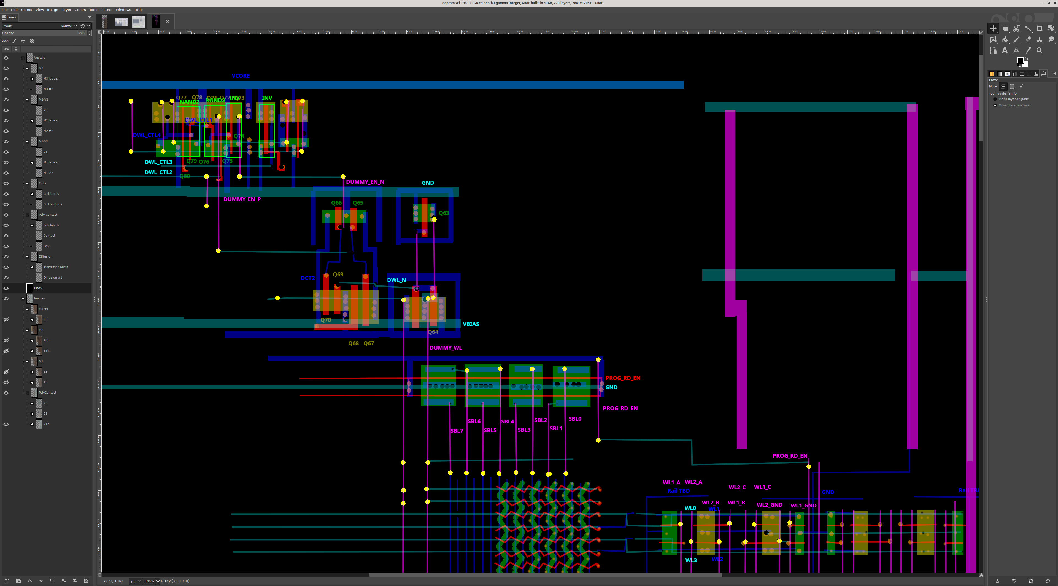
Task: Create a new layer group
Action: 18,581
